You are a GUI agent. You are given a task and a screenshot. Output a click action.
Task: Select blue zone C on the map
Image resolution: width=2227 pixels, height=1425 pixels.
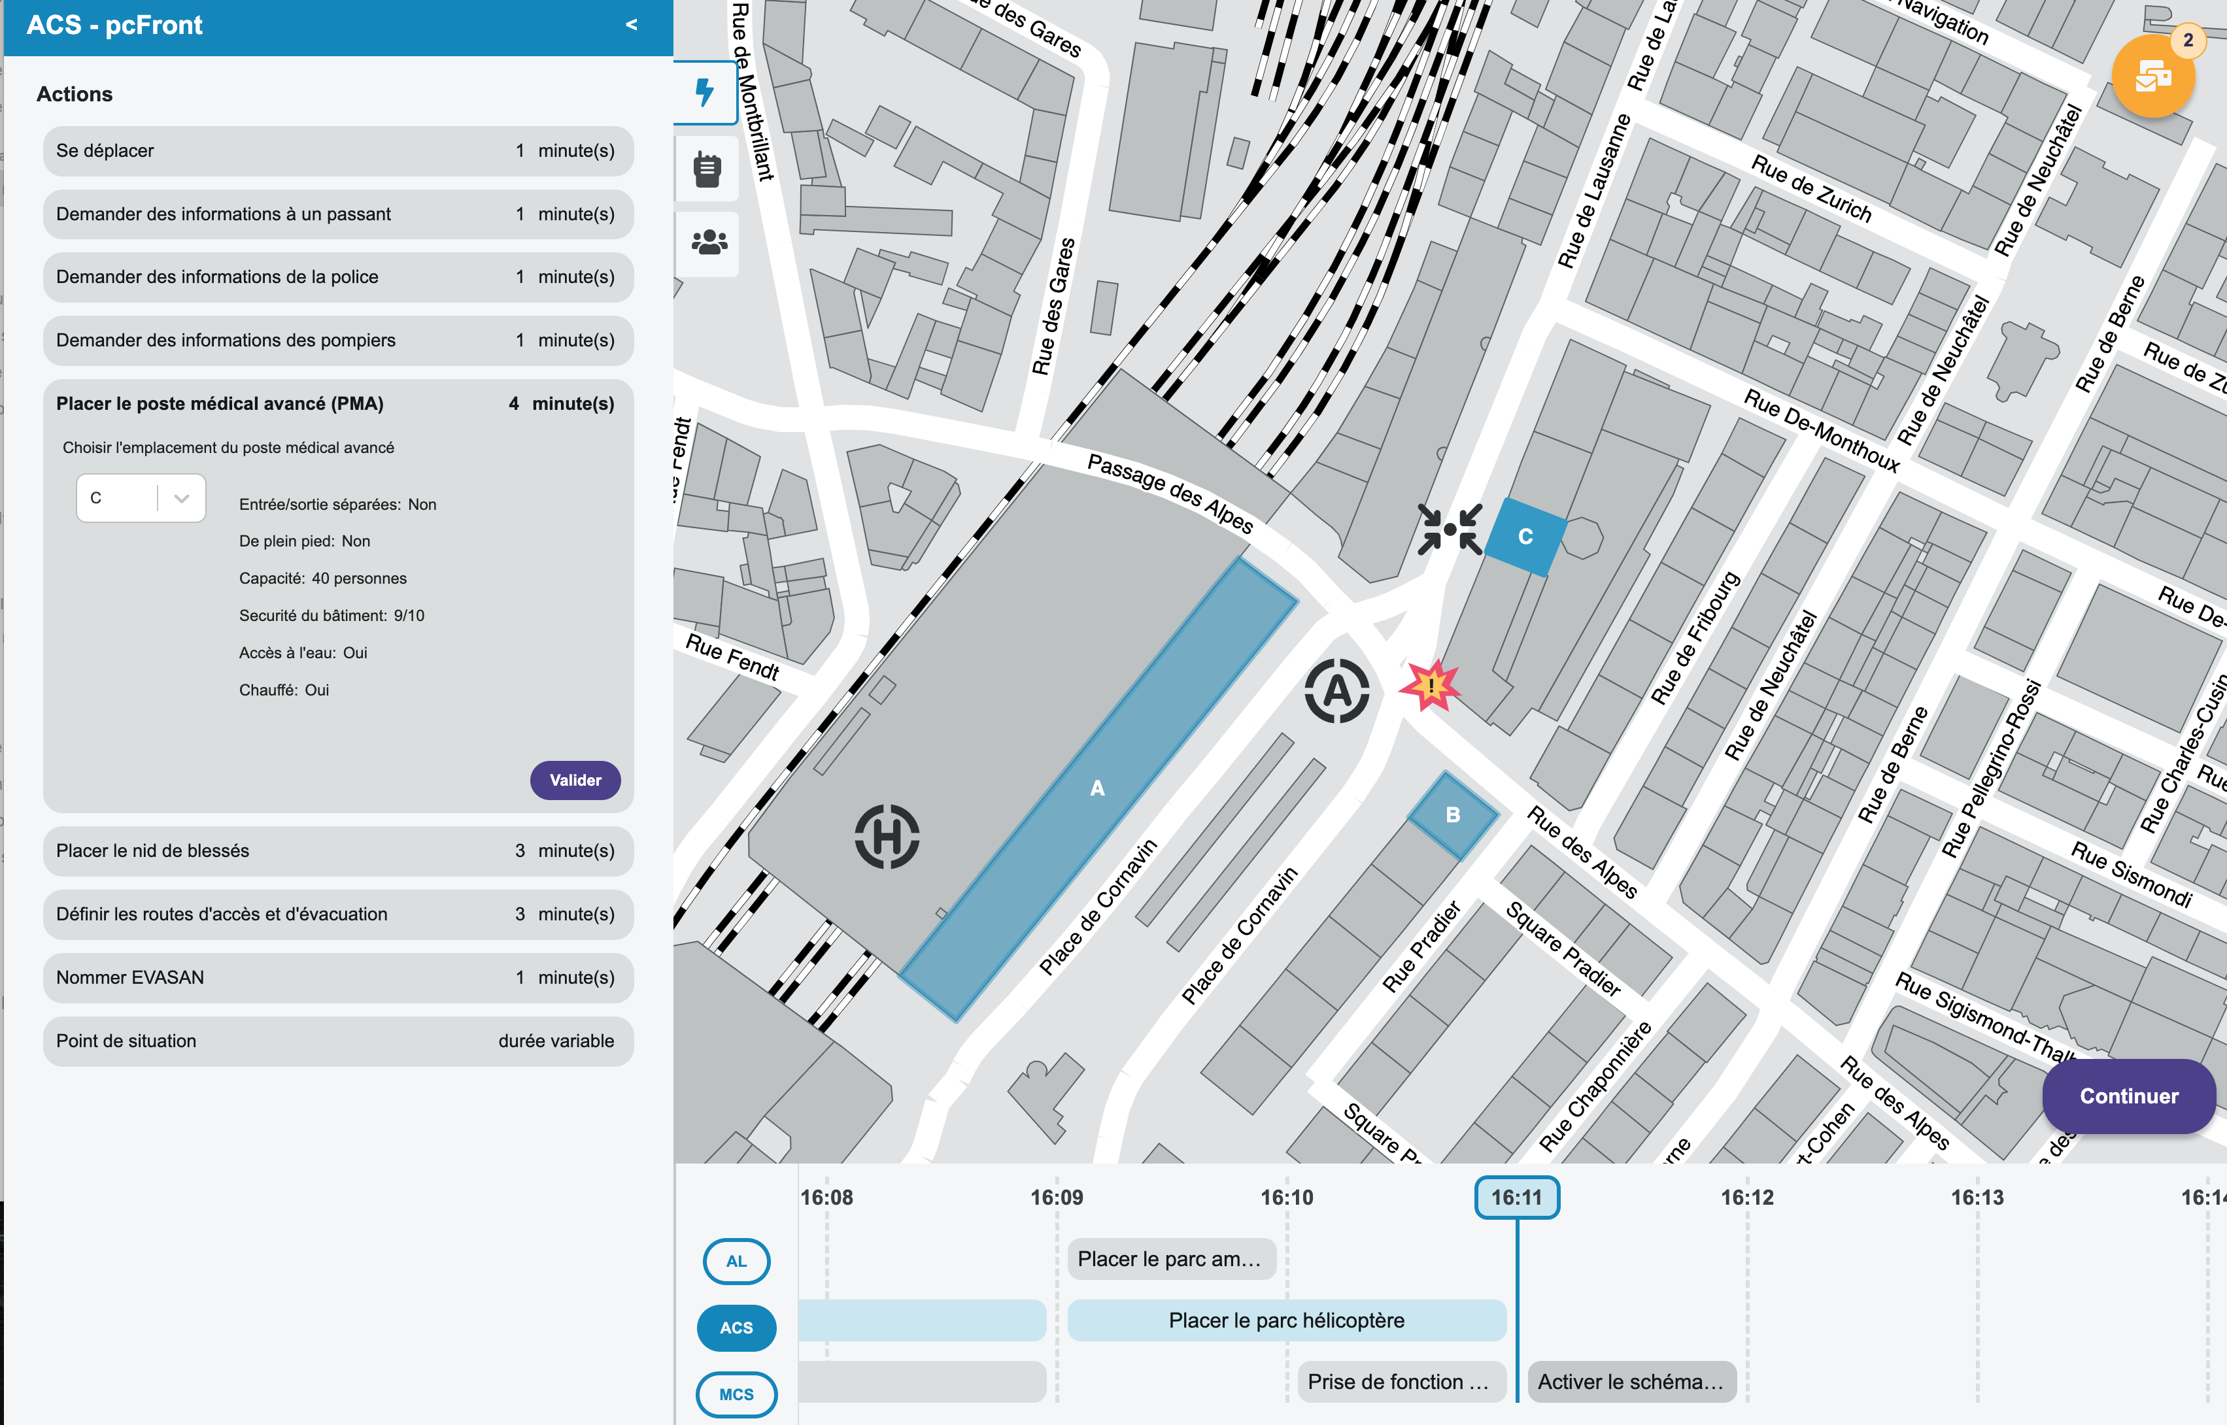(1525, 537)
